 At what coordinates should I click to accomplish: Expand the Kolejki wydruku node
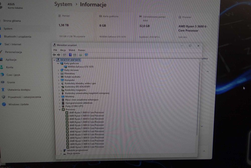pyautogui.click(x=58, y=77)
